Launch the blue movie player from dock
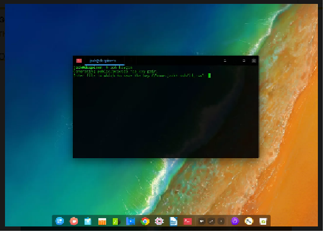Screen dimensions: 324x232 point(131,221)
